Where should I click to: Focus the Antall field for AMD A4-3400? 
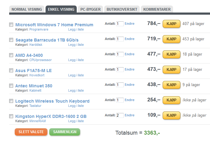tap(120, 54)
